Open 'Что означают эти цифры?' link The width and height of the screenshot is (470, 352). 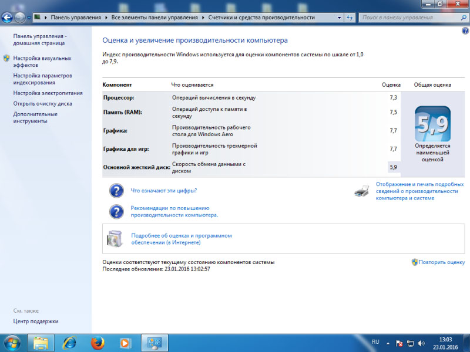click(164, 191)
